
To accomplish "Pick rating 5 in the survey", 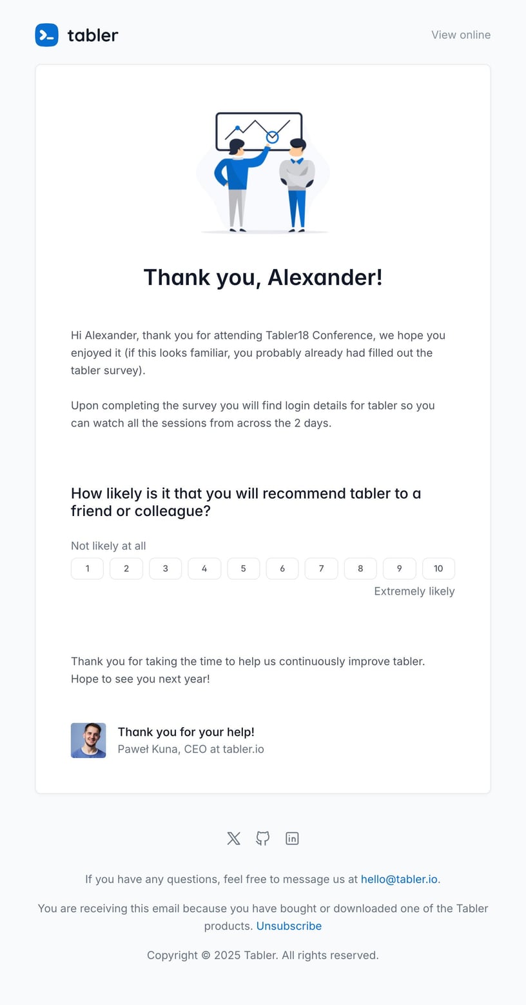I will point(243,568).
